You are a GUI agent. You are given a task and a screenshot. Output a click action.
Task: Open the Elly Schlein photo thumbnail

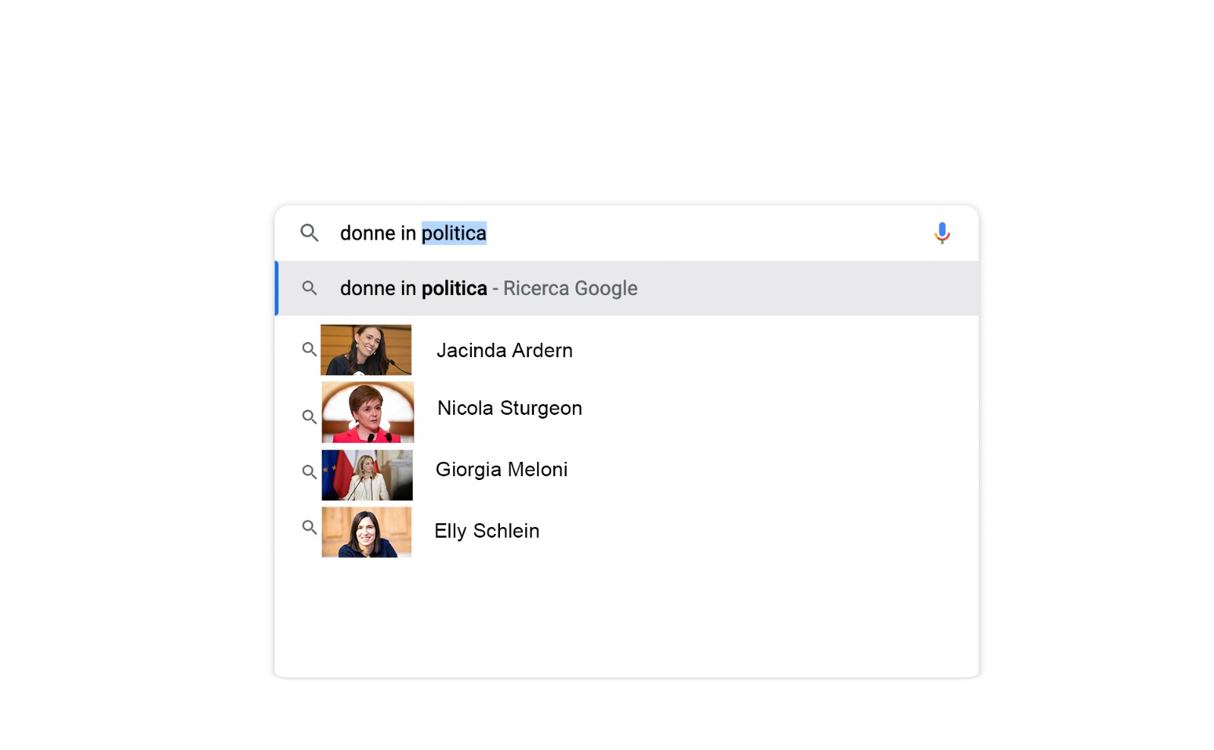click(x=366, y=532)
